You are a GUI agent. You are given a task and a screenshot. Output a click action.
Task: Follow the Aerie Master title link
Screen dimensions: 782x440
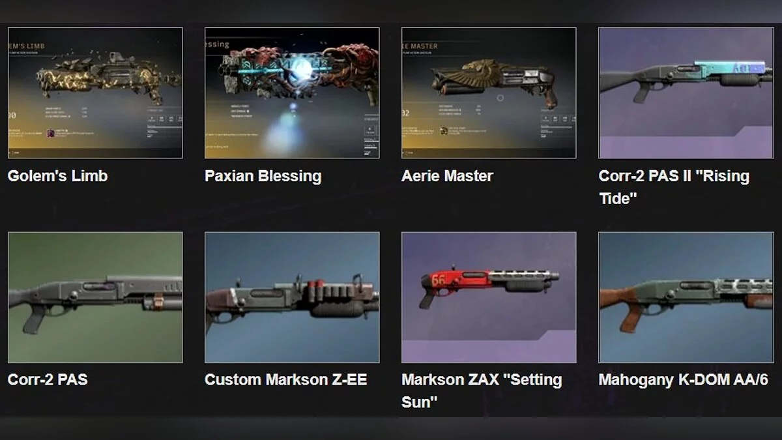click(447, 176)
